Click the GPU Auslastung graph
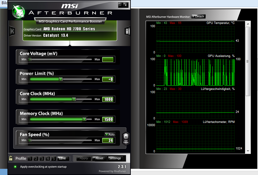 tap(195, 72)
